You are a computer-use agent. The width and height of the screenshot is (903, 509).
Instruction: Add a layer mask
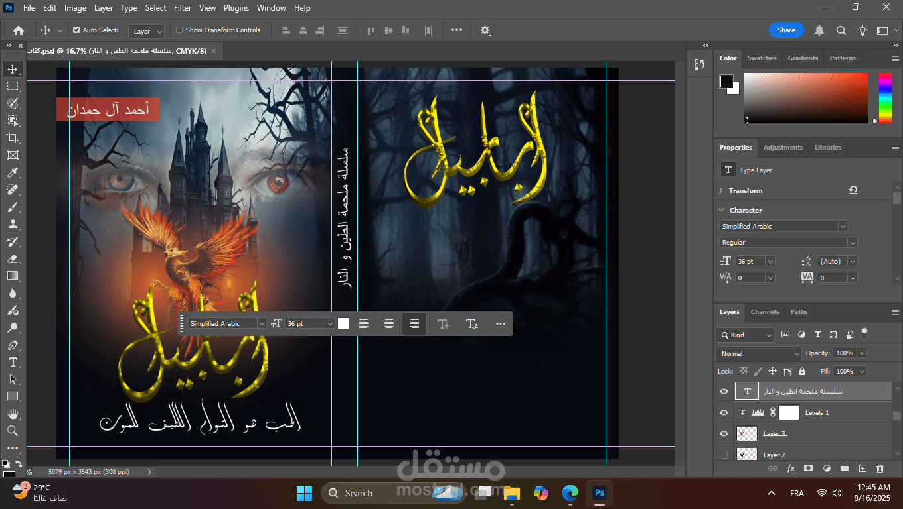tap(808, 468)
